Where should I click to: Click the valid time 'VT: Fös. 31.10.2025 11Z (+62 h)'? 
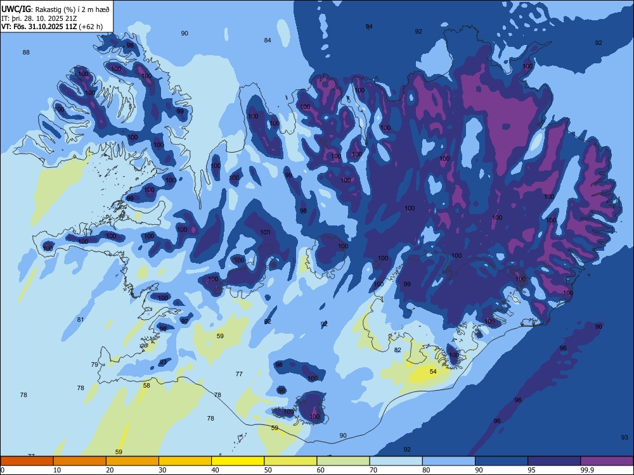[x=52, y=27]
